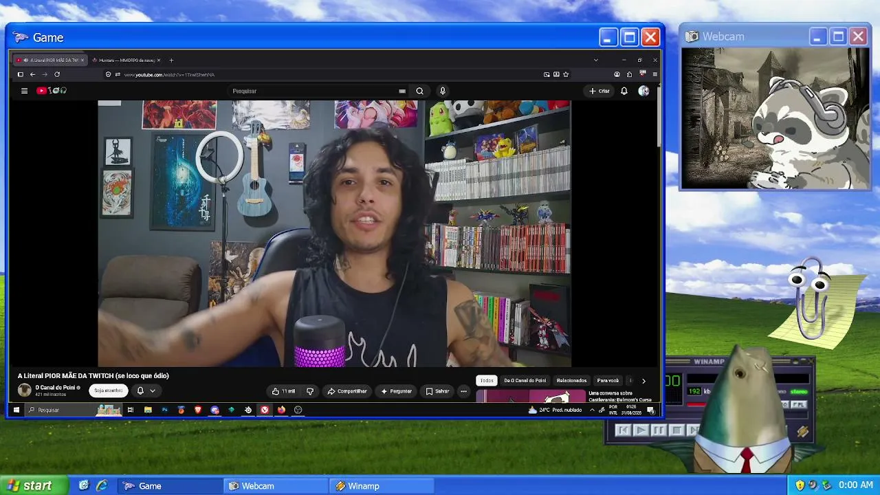Open the O Canal do Peini channel link
The image size is (880, 495).
pos(57,388)
